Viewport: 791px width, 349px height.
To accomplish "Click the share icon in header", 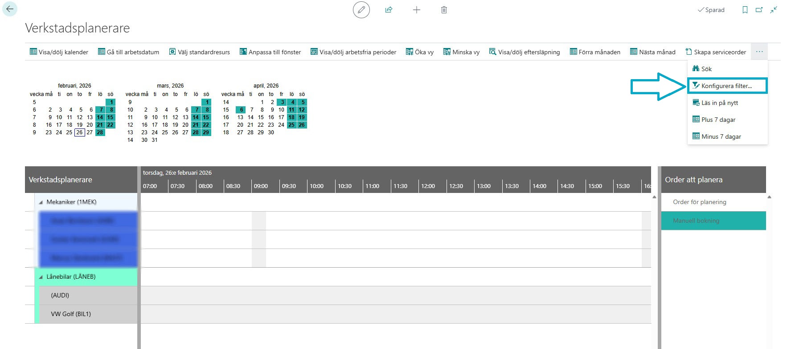I will pyautogui.click(x=389, y=10).
